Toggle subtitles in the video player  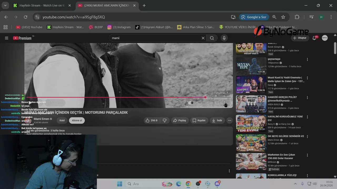(200, 103)
